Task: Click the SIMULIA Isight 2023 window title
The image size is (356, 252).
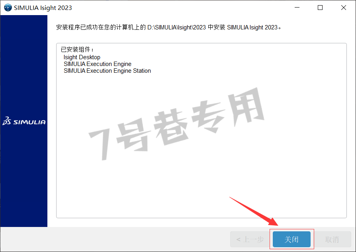Action: (43, 8)
